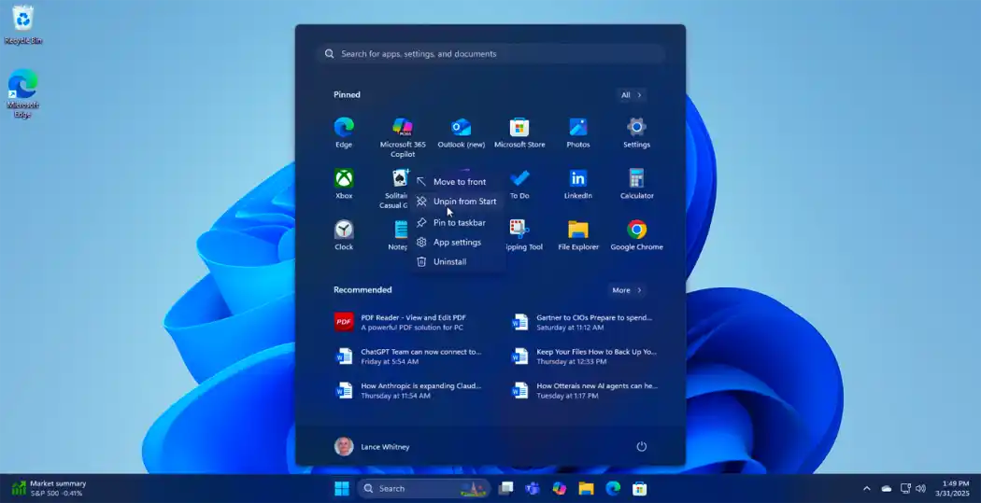981x503 pixels.
Task: Open the pinned Settings gear tile
Action: point(636,133)
